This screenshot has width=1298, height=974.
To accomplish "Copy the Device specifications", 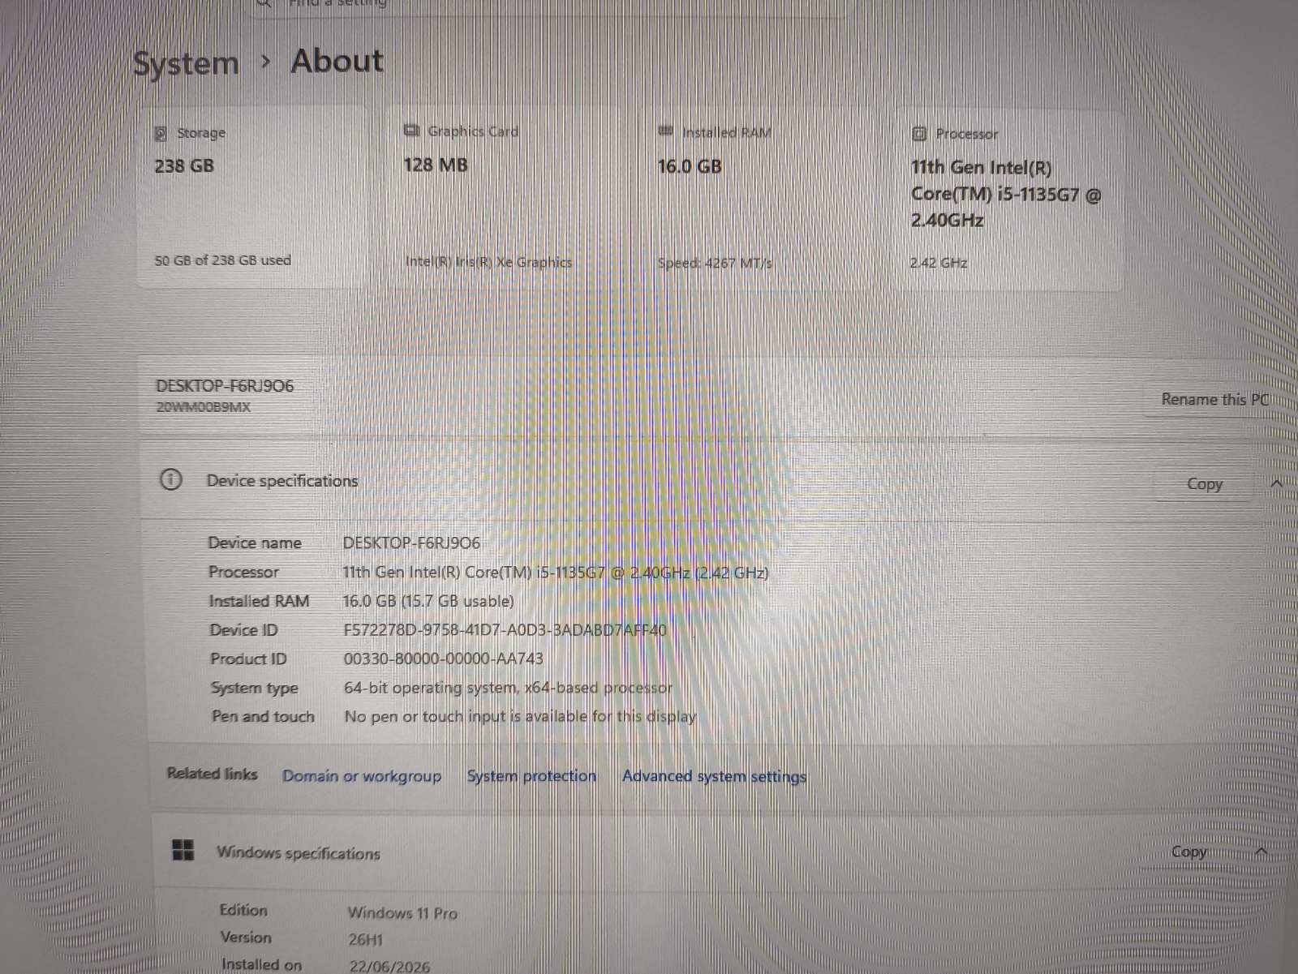I will 1204,484.
